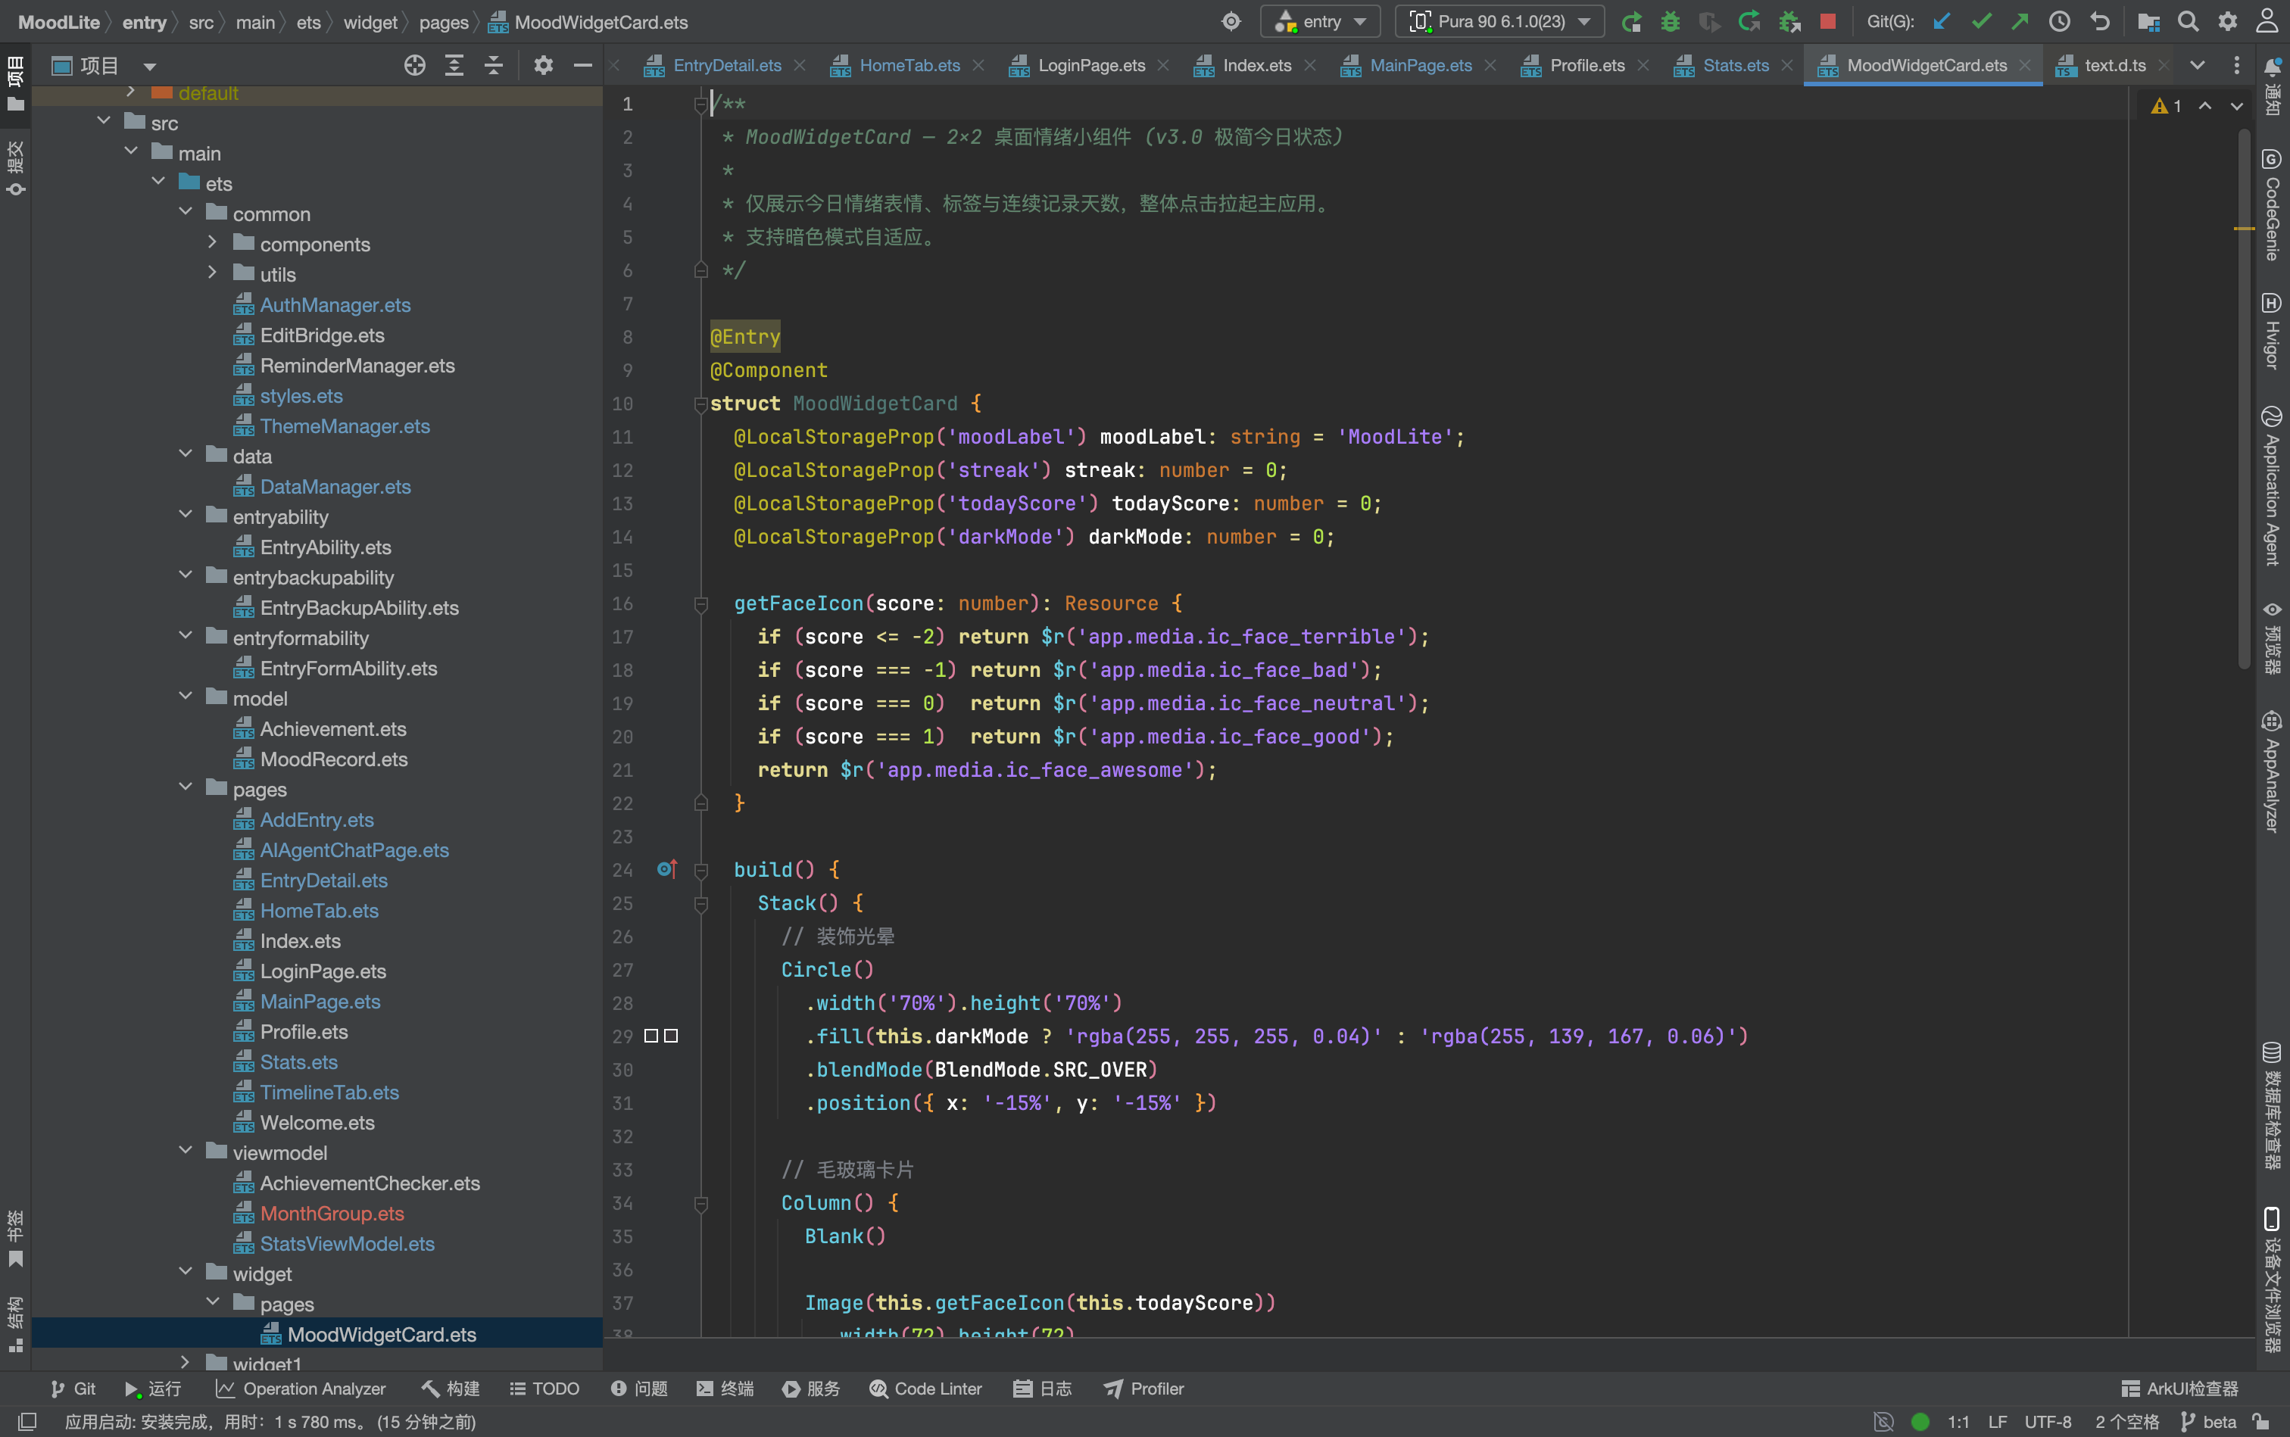Locate current file in project tree
Image resolution: width=2290 pixels, height=1437 pixels.
pyautogui.click(x=414, y=66)
